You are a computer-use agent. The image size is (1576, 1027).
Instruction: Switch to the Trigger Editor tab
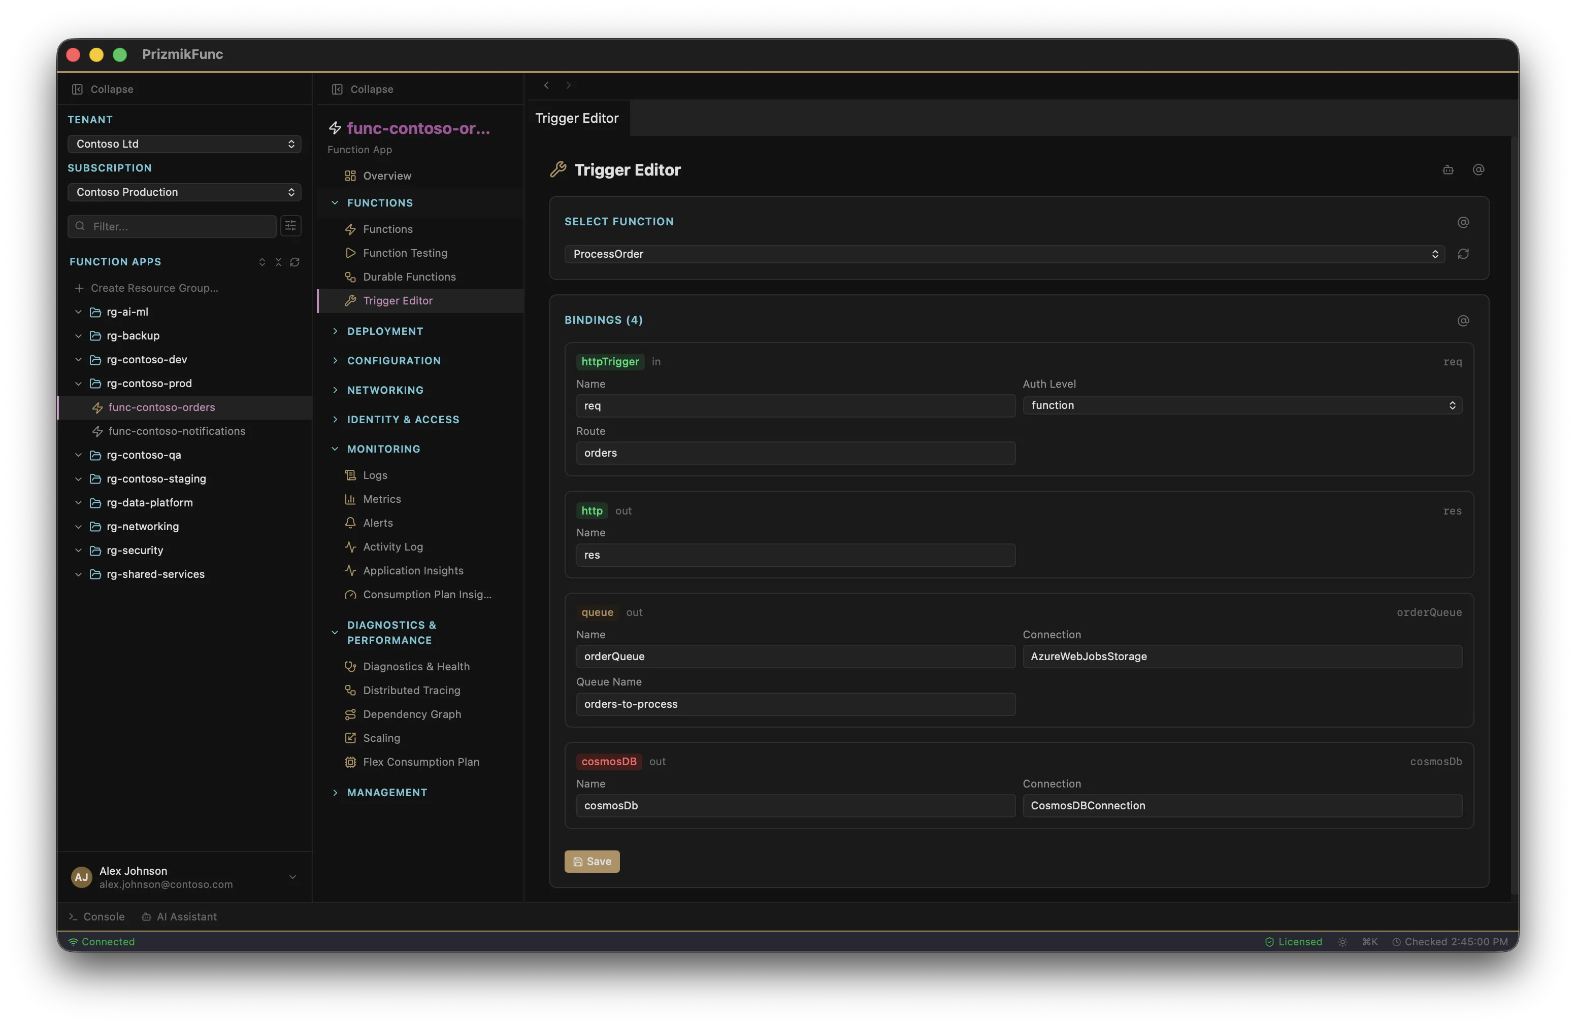pyautogui.click(x=577, y=118)
